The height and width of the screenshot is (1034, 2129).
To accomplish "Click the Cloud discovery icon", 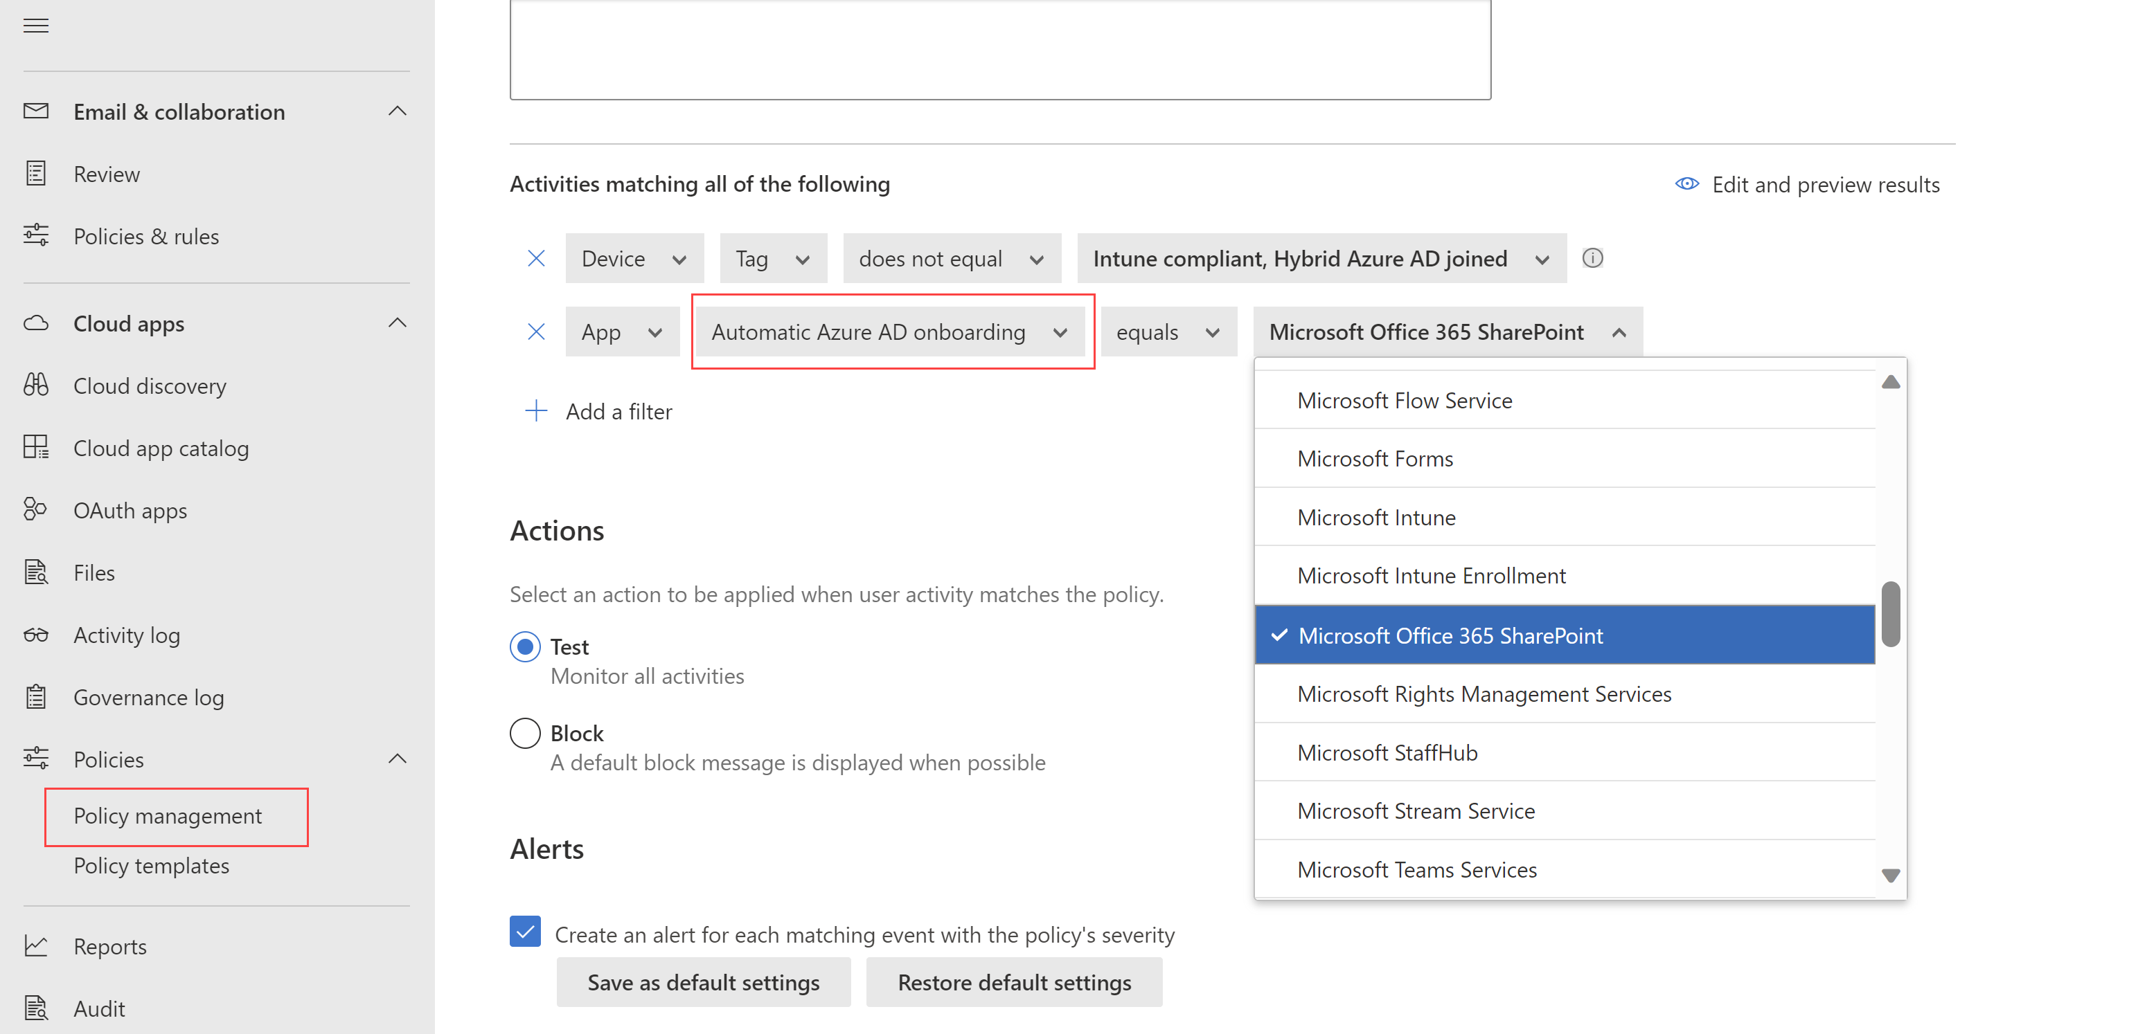I will (38, 386).
